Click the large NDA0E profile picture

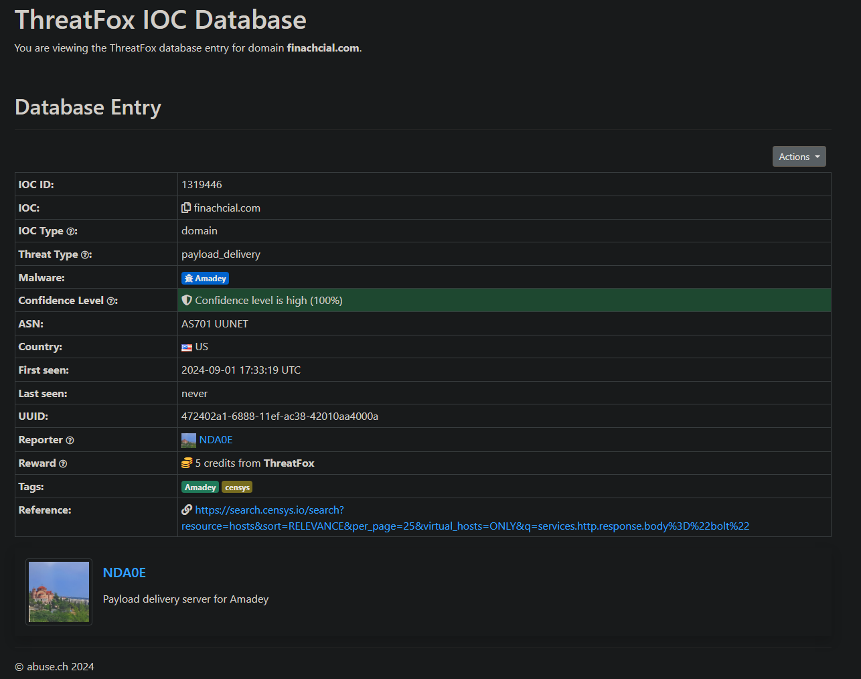tap(59, 592)
